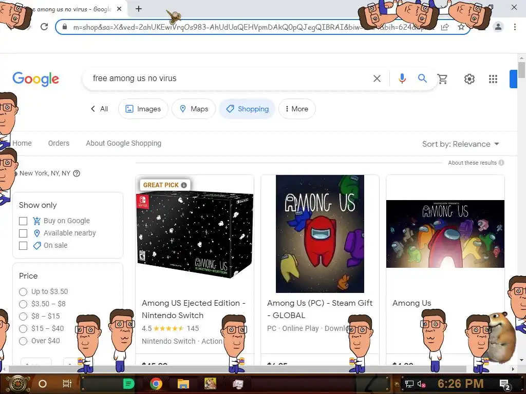Viewport: 526px width, 394px height.
Task: Select the Up to $3.50 price option
Action: pyautogui.click(x=23, y=292)
